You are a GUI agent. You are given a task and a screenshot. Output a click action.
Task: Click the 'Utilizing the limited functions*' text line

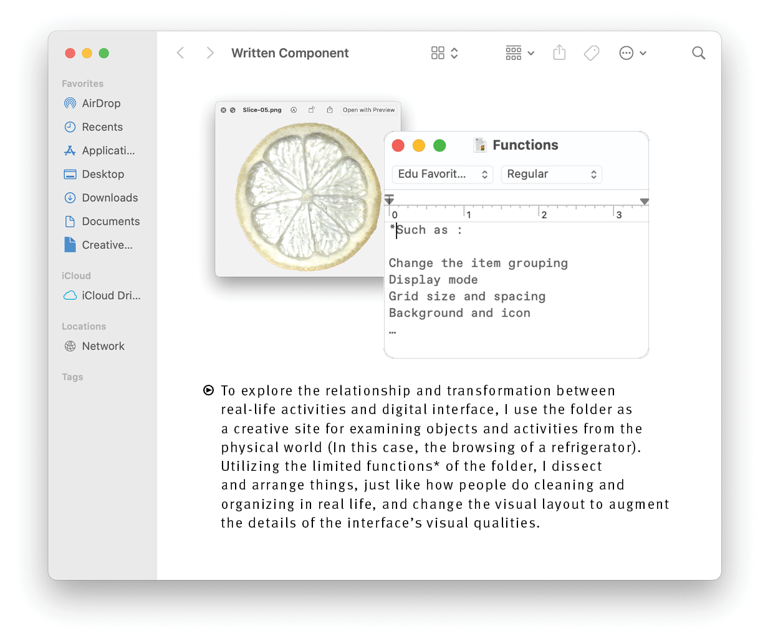click(x=411, y=467)
